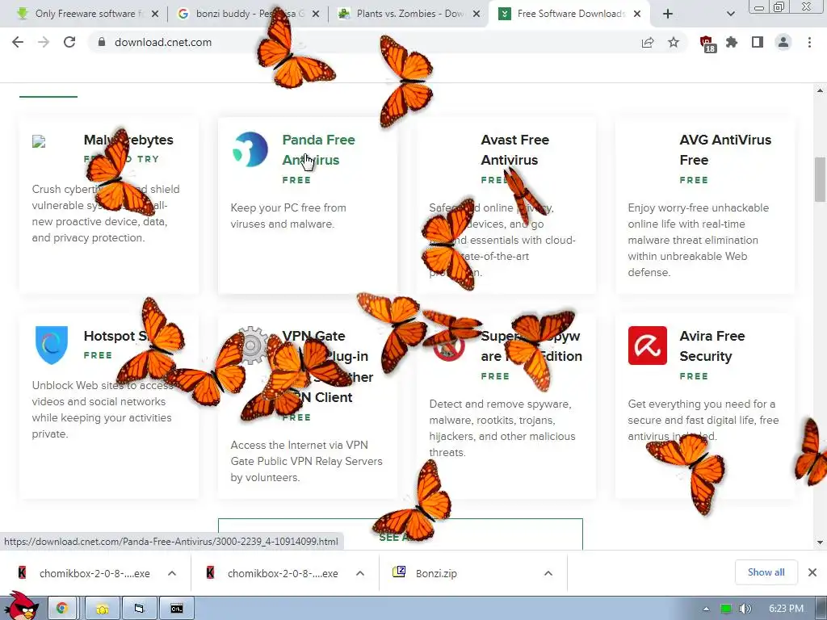Click the SuperAntiSpyware description about spyware and rootkits
Image resolution: width=827 pixels, height=620 pixels.
tap(502, 428)
